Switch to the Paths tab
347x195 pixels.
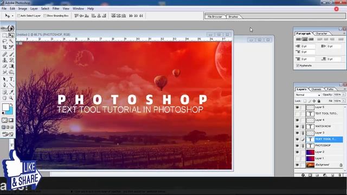coord(330,89)
